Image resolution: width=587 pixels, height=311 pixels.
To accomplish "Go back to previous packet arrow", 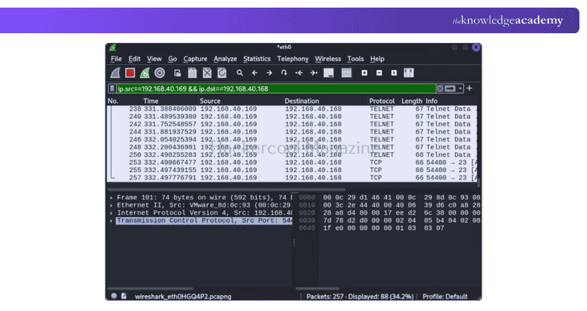I will 255,73.
